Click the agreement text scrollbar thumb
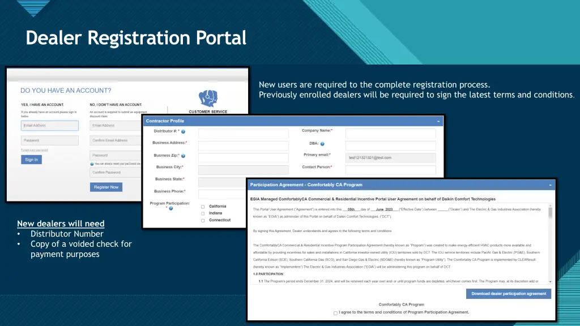 (x=551, y=213)
